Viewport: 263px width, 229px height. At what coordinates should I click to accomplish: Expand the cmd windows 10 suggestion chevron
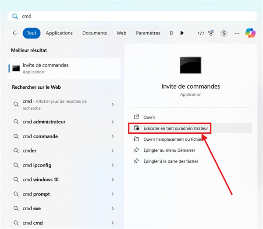(113, 180)
